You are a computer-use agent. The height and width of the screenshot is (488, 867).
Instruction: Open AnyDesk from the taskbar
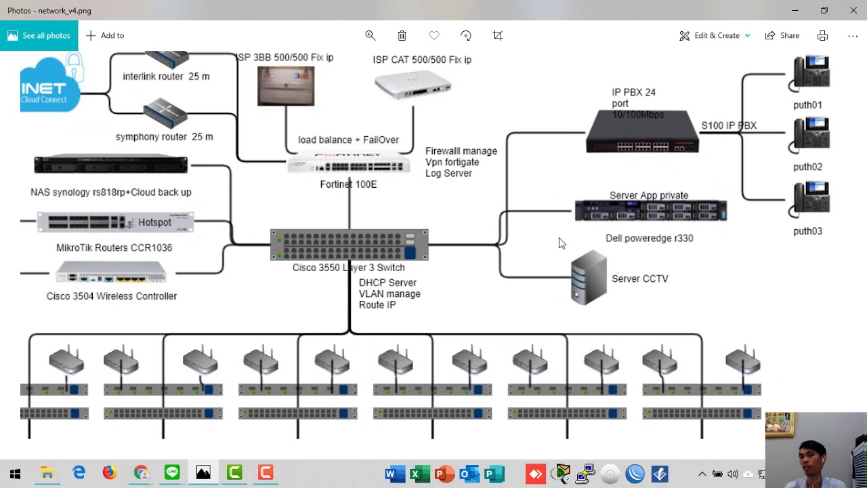[536, 474]
